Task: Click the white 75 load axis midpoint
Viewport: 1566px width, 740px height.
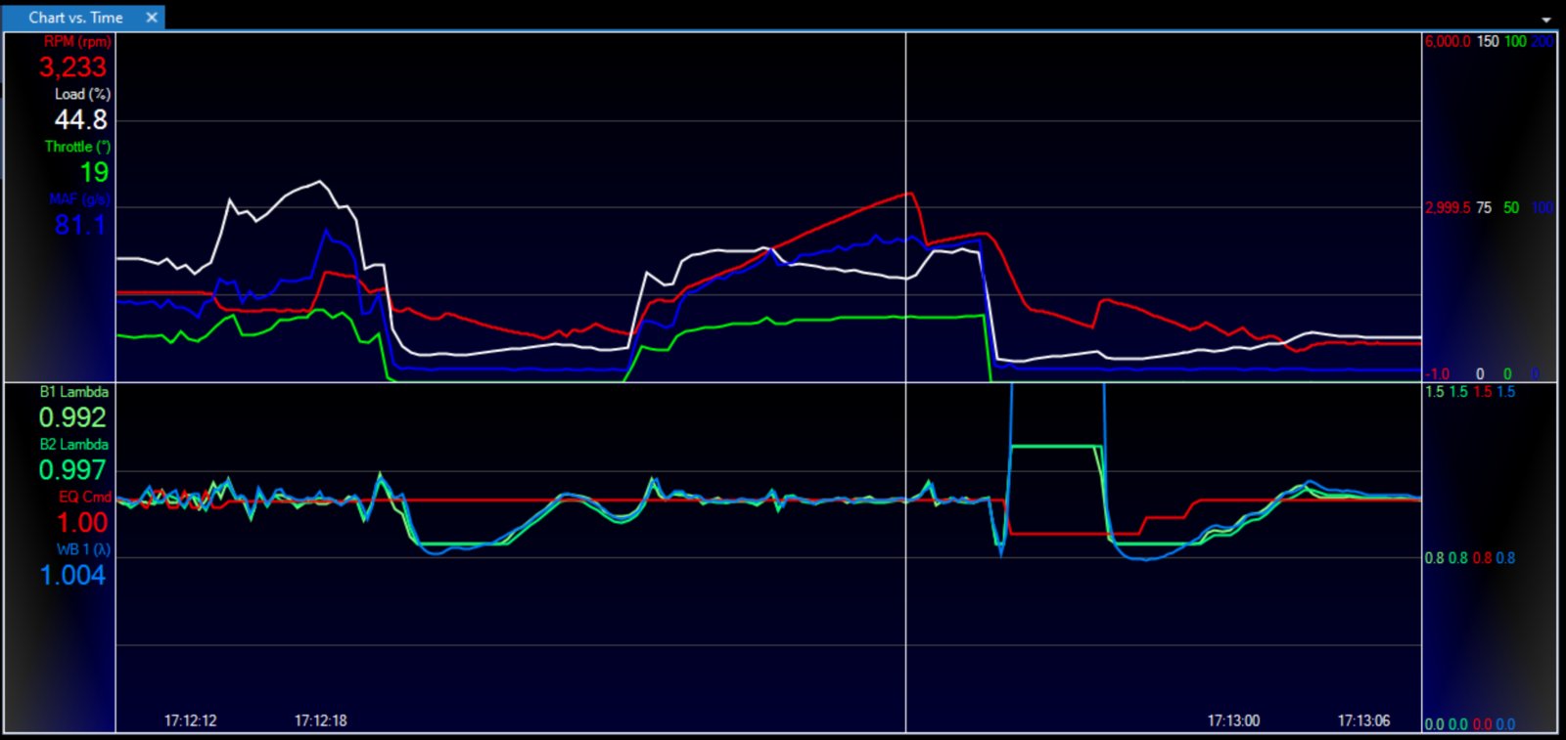Action: tap(1484, 208)
